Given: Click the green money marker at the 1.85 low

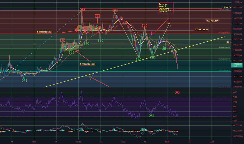Looking at the screenshot, I should pos(24,80).
